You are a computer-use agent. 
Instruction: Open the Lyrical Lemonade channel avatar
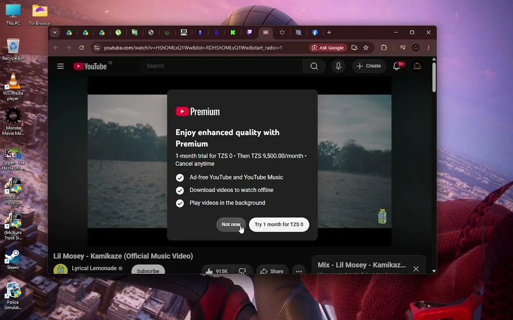click(61, 269)
